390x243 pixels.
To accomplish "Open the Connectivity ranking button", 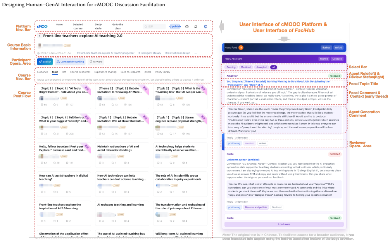I will pos(70,62).
